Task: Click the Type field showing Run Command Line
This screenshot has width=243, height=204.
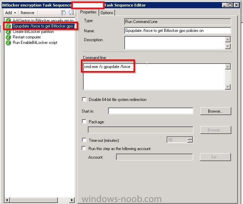Action: click(x=178, y=22)
